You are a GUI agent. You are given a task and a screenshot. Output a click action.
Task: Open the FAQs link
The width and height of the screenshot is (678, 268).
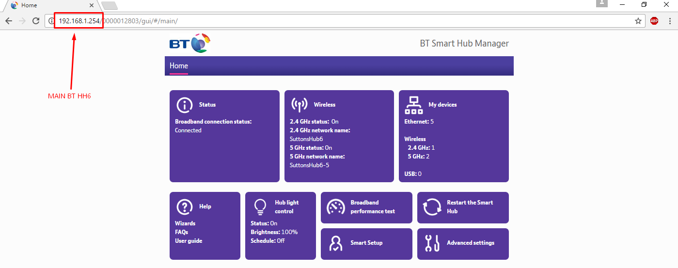coord(181,232)
